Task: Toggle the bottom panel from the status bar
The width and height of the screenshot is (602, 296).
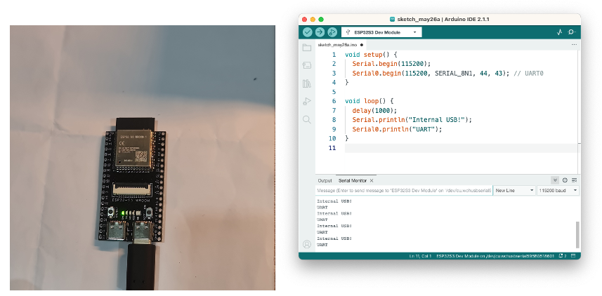Action: click(574, 256)
